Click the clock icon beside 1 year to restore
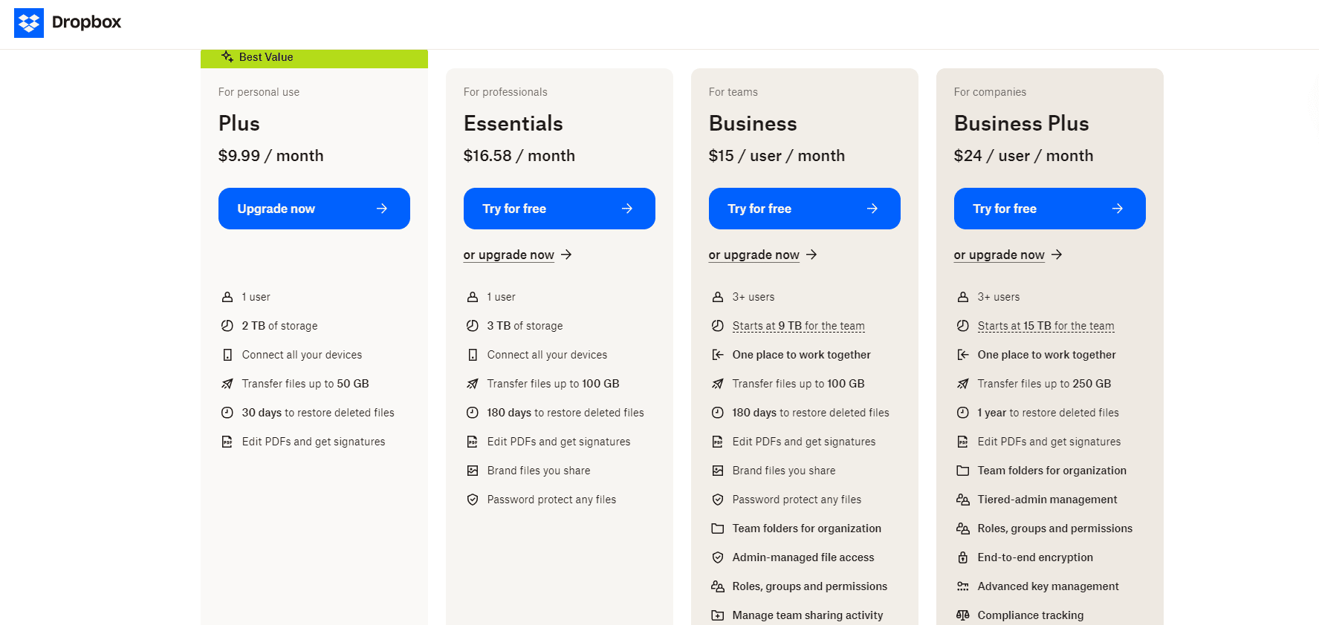This screenshot has height=625, width=1319. pos(963,413)
